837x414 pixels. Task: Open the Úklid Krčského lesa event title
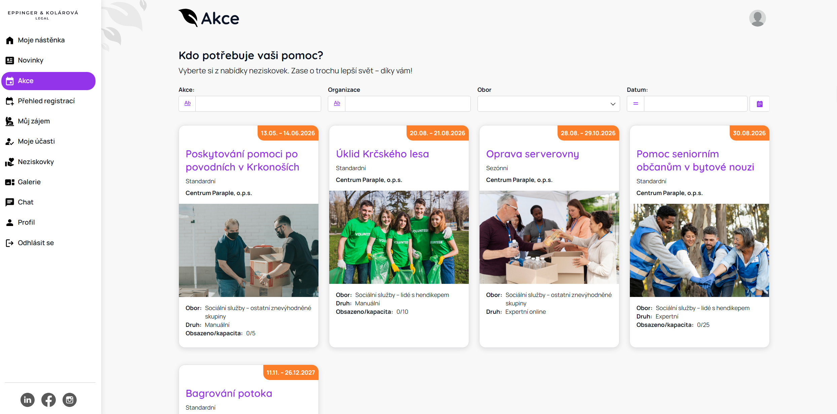click(382, 154)
